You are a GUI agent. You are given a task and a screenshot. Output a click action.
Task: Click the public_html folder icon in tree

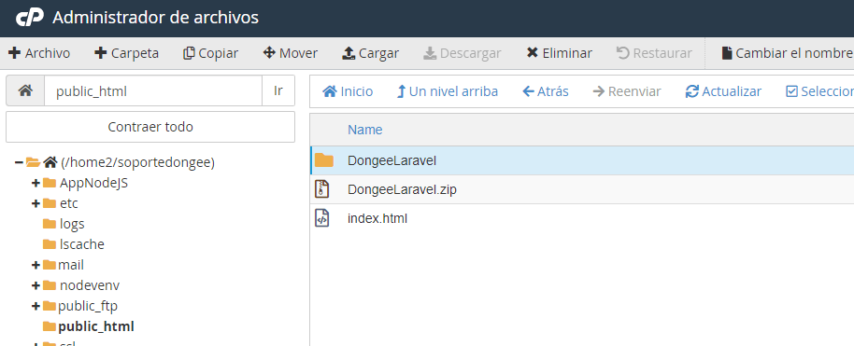pyautogui.click(x=50, y=326)
